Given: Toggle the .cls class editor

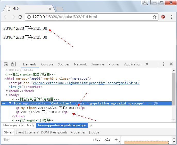Looking at the screenshot, I should click(107, 140).
